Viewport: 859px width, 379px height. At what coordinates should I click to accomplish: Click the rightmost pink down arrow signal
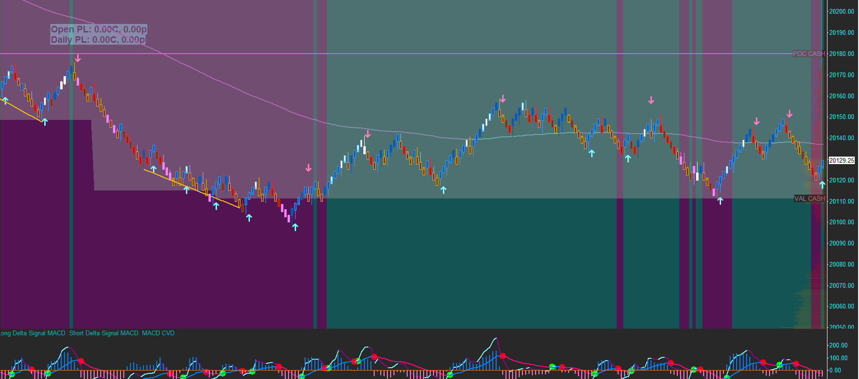790,114
